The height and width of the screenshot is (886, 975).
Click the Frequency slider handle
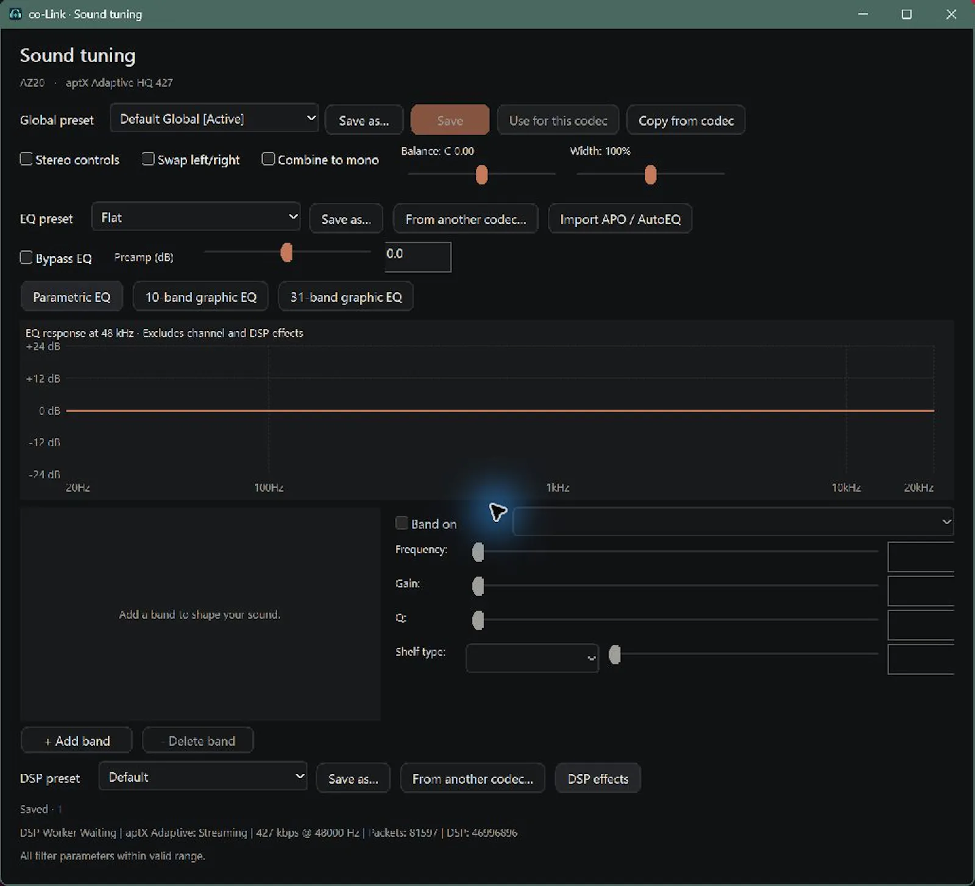pyautogui.click(x=478, y=552)
